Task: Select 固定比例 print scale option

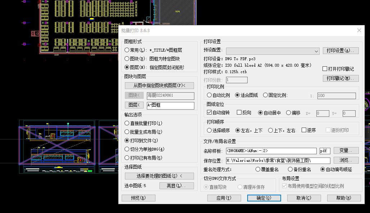Action: click(266, 95)
